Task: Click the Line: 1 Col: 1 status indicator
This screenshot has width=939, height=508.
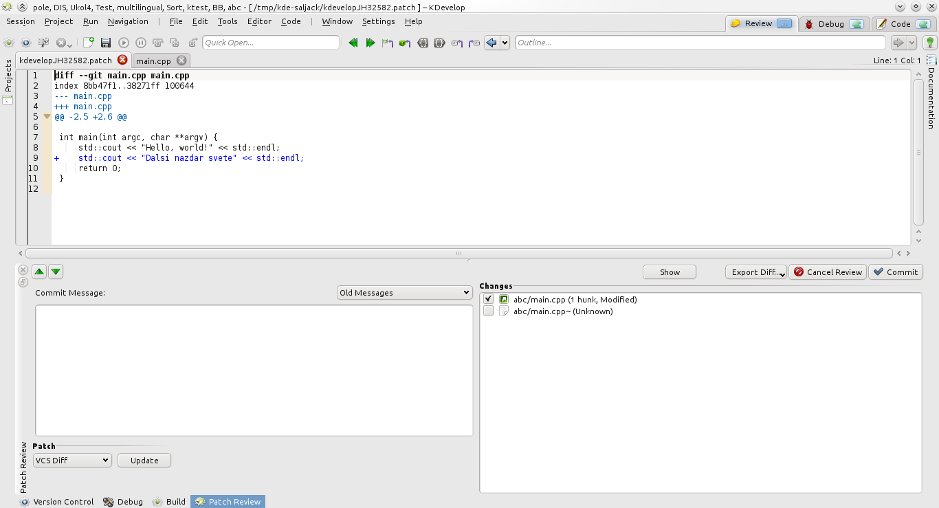Action: pyautogui.click(x=897, y=60)
